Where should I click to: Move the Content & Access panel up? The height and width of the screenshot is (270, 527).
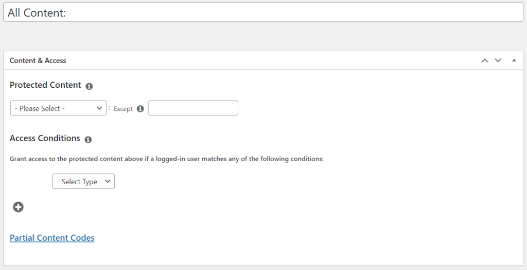tap(485, 61)
